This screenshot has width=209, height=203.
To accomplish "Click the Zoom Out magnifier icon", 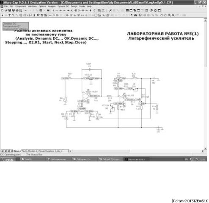I will [x=173, y=15].
